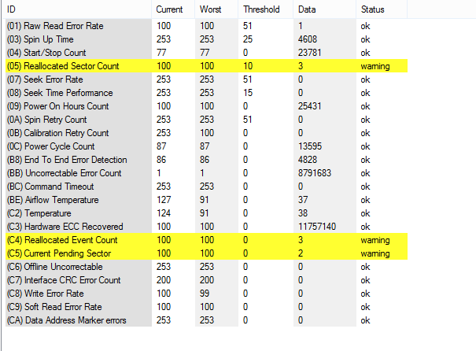The image size is (476, 351).
Task: Sort by the Status column header
Action: [x=373, y=9]
